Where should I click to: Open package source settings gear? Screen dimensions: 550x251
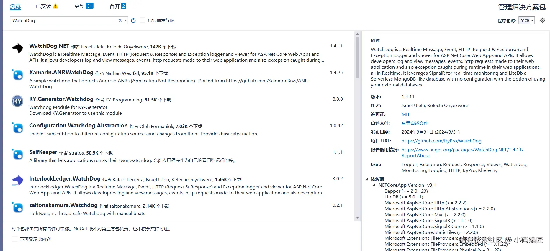pyautogui.click(x=543, y=20)
